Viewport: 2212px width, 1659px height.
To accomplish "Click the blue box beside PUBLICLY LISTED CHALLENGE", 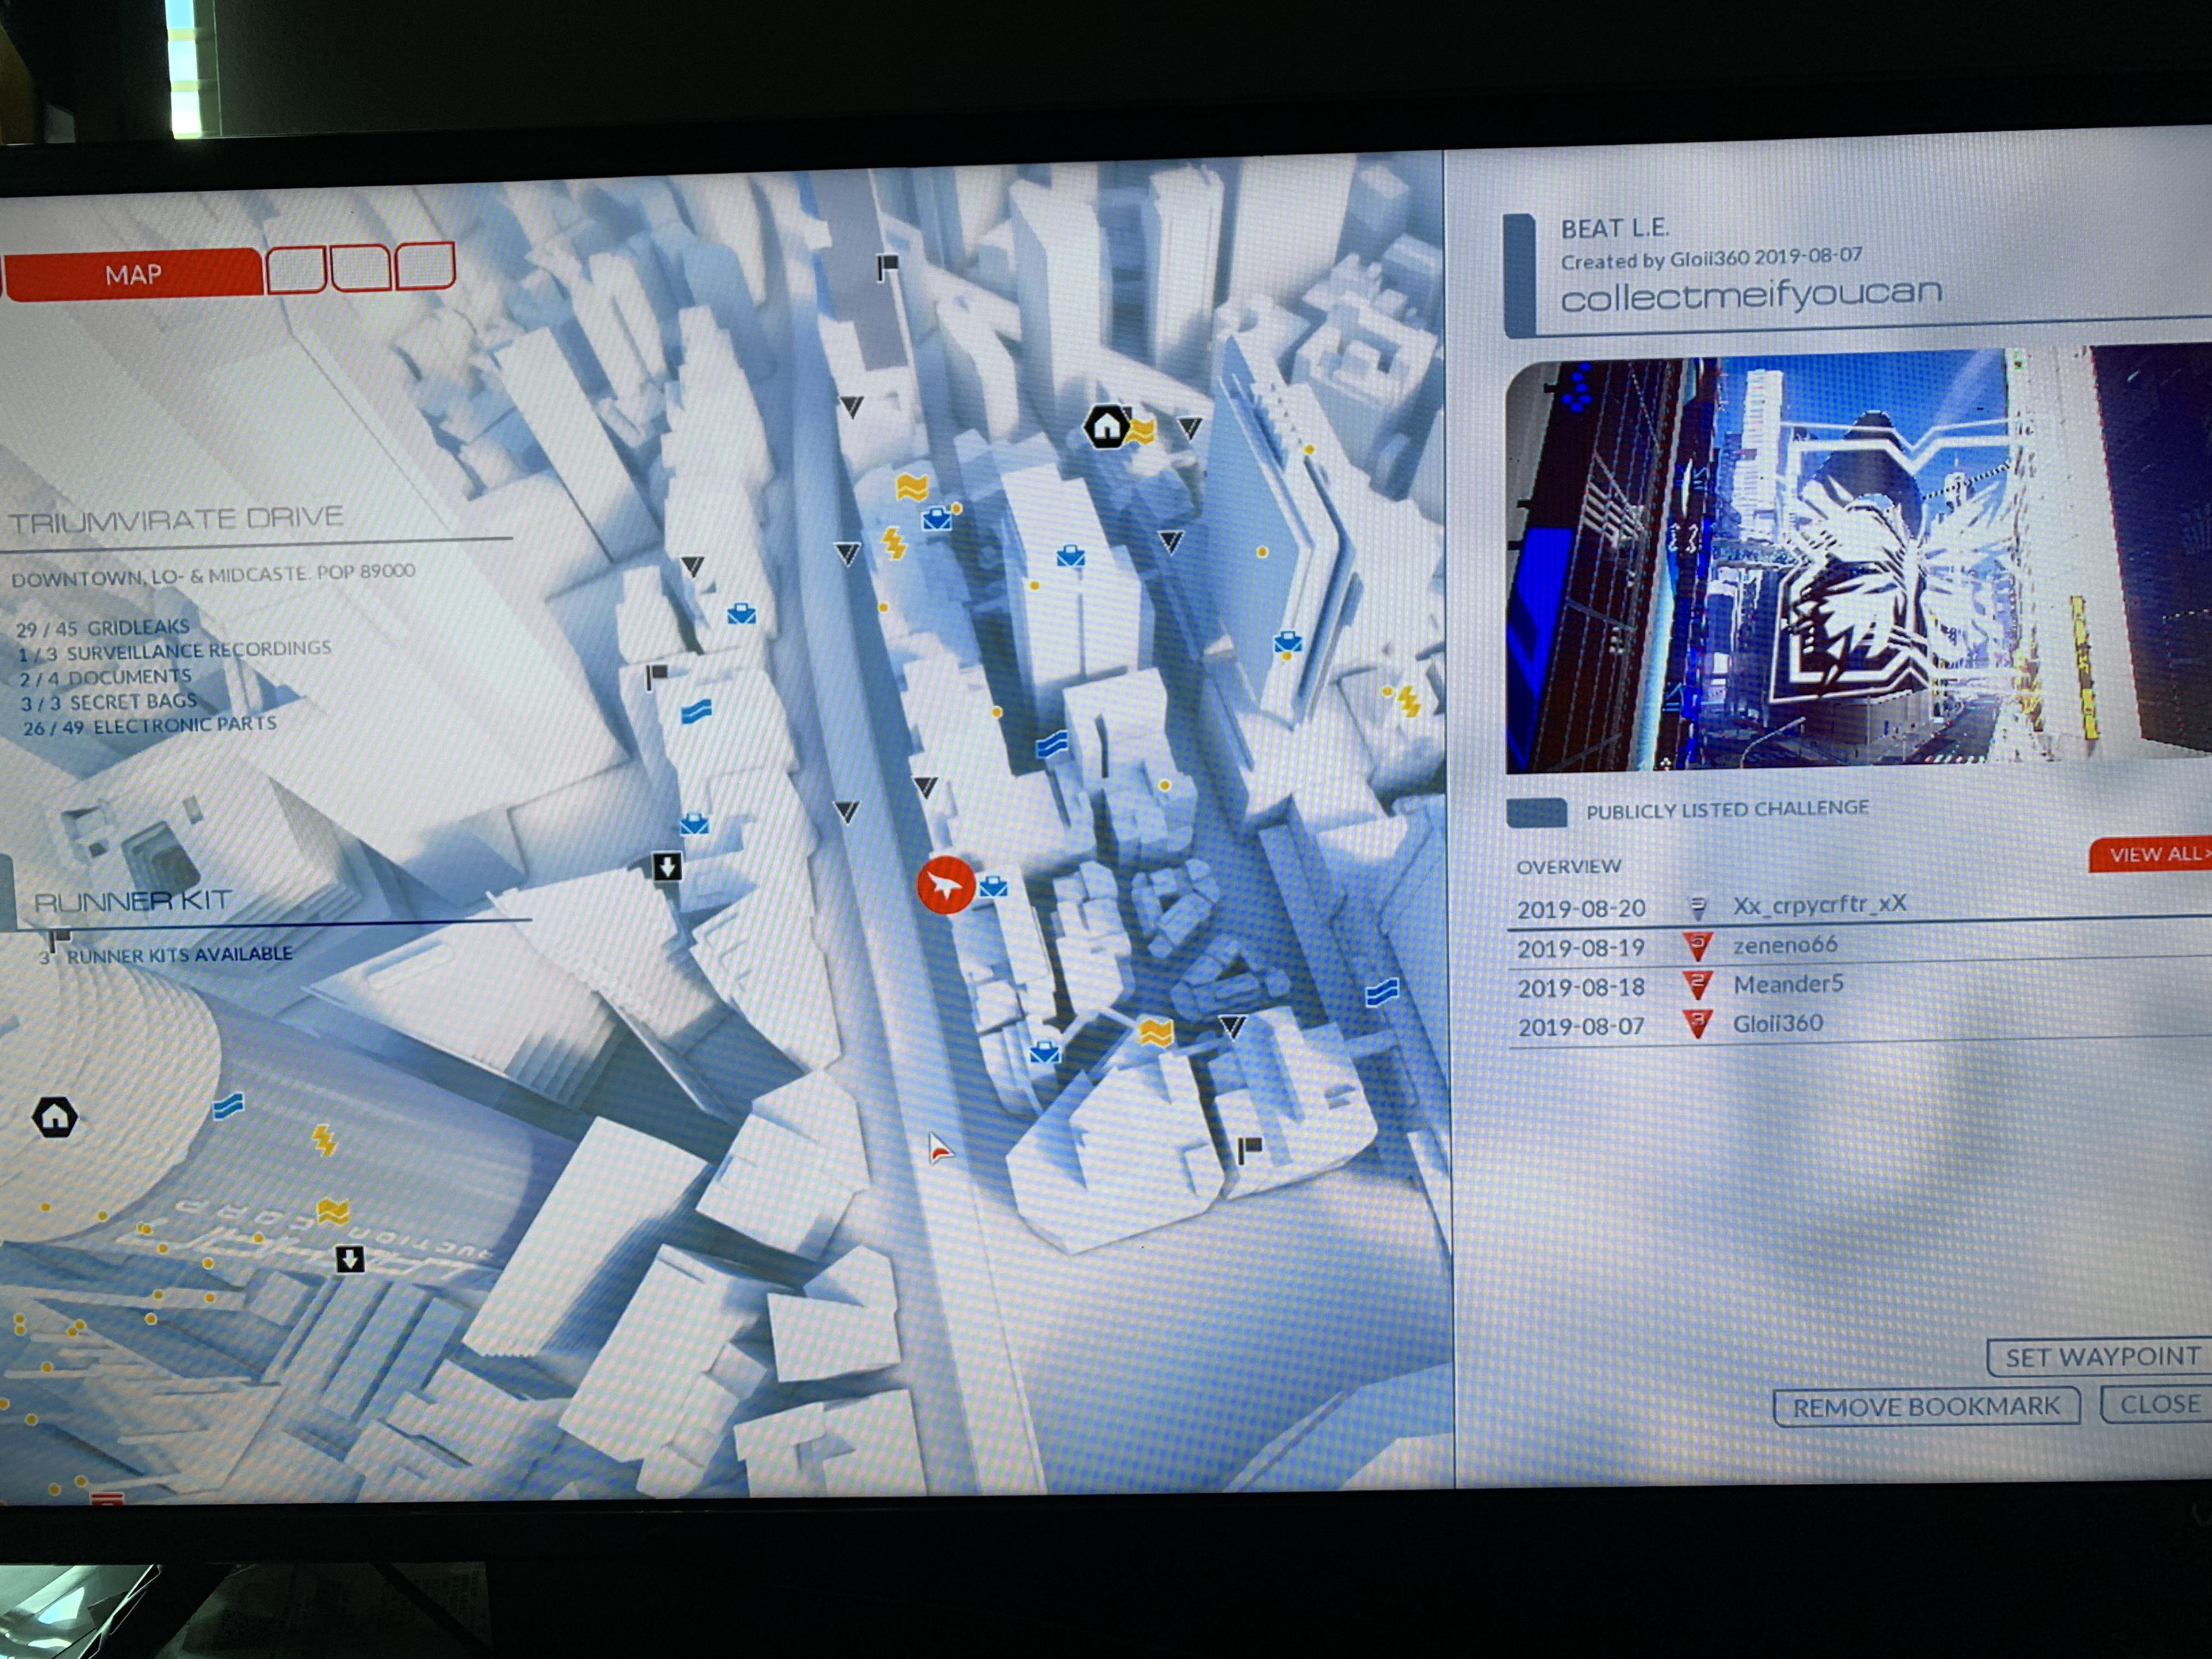I will (x=1536, y=812).
